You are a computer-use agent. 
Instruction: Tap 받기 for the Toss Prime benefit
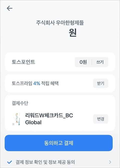point(100,83)
